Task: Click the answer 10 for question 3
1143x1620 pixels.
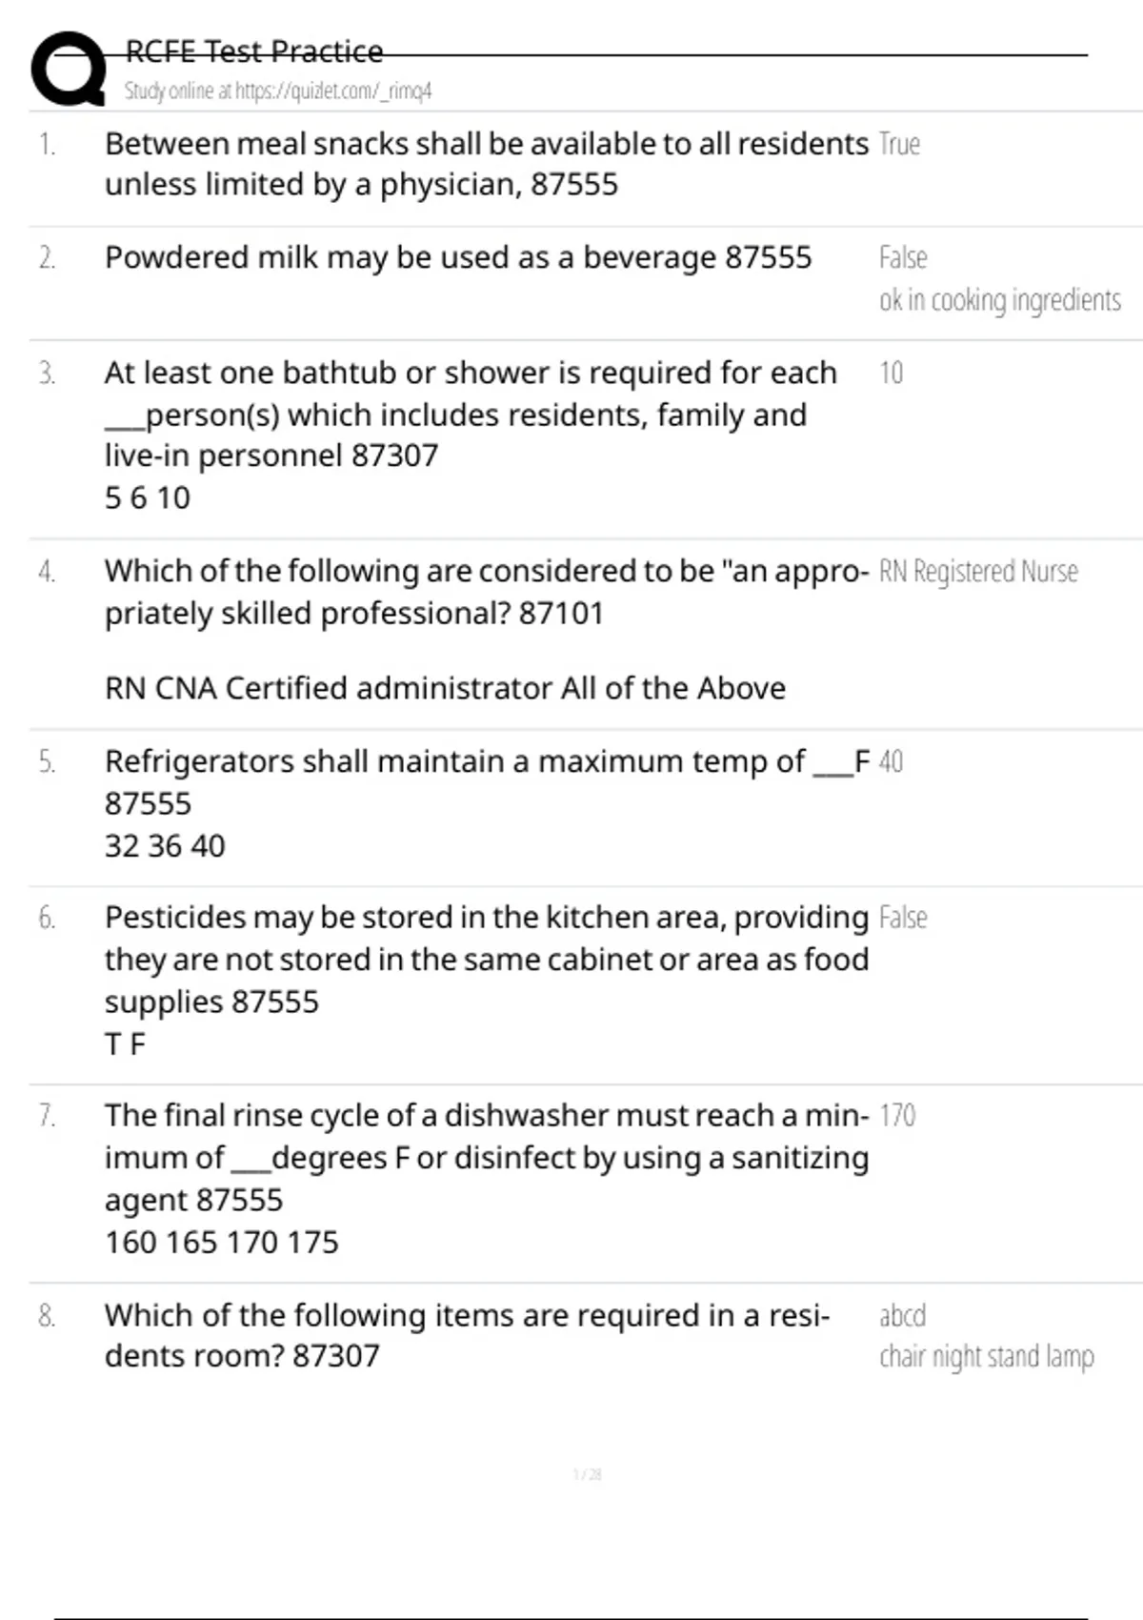Action: 891,373
